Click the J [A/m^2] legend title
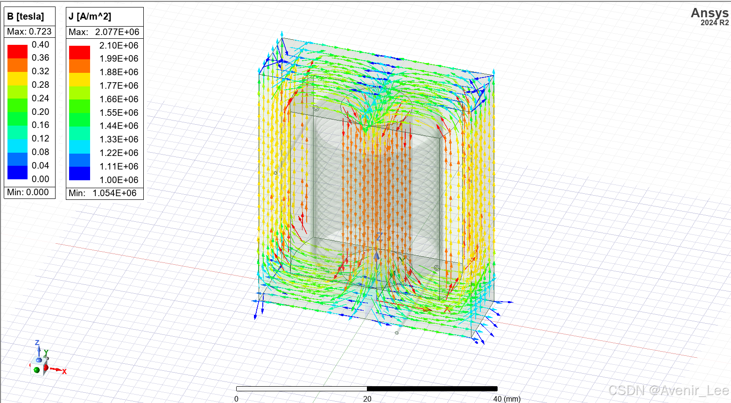This screenshot has width=731, height=403. [x=90, y=16]
